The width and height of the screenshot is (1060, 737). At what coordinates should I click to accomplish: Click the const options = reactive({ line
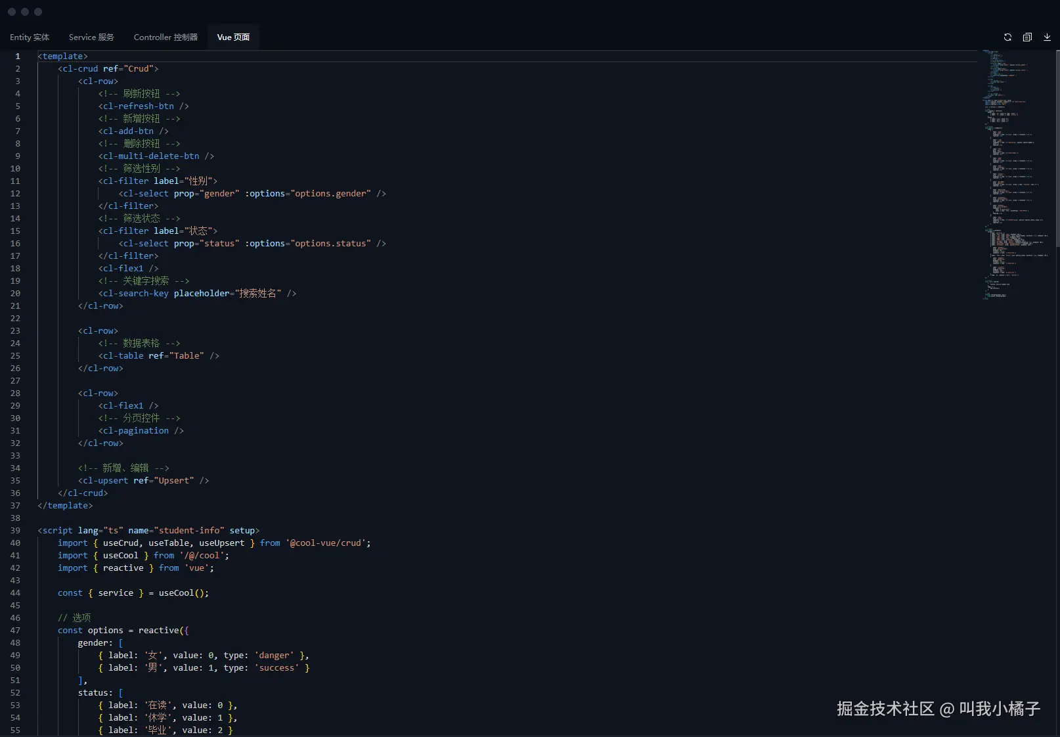click(123, 631)
